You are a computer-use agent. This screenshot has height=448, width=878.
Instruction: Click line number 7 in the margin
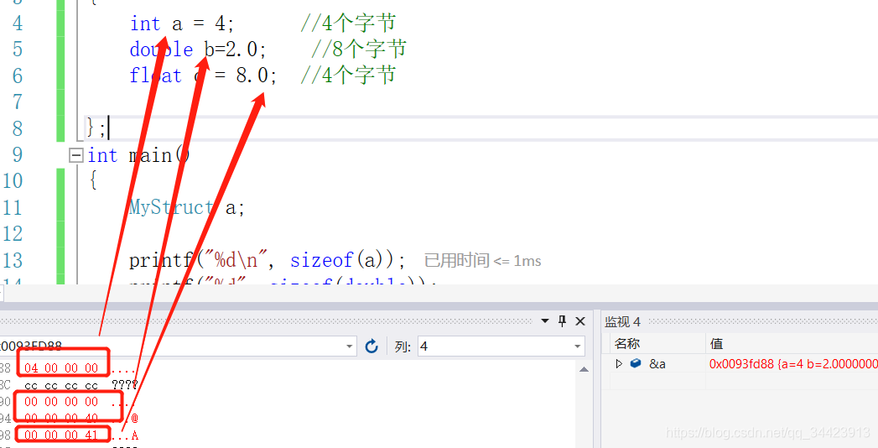pos(18,102)
